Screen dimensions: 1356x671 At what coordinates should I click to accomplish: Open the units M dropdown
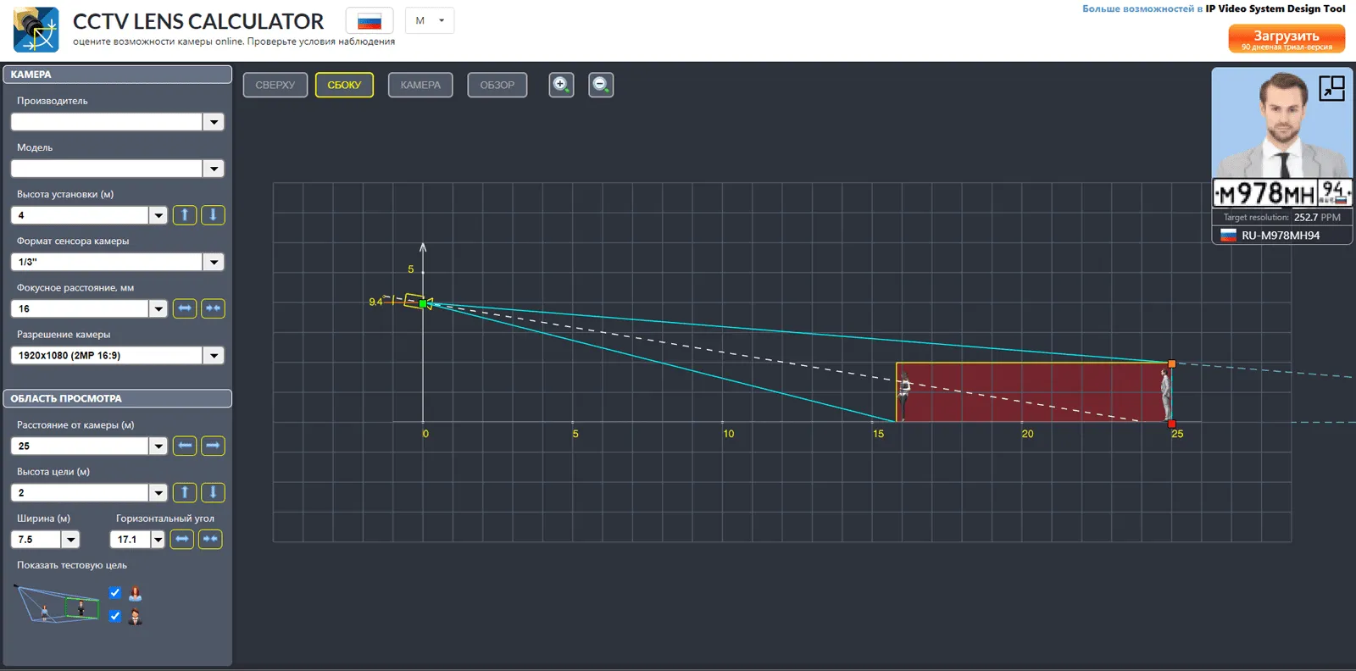click(x=430, y=20)
